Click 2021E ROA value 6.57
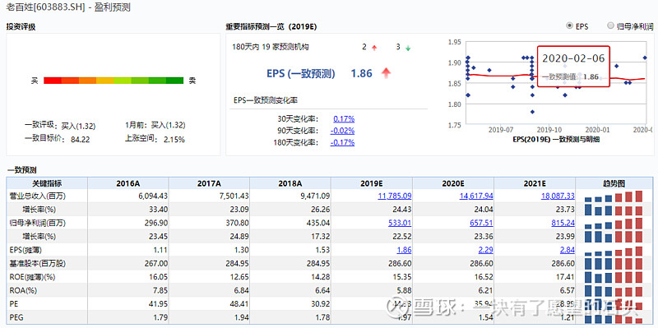 click(568, 291)
